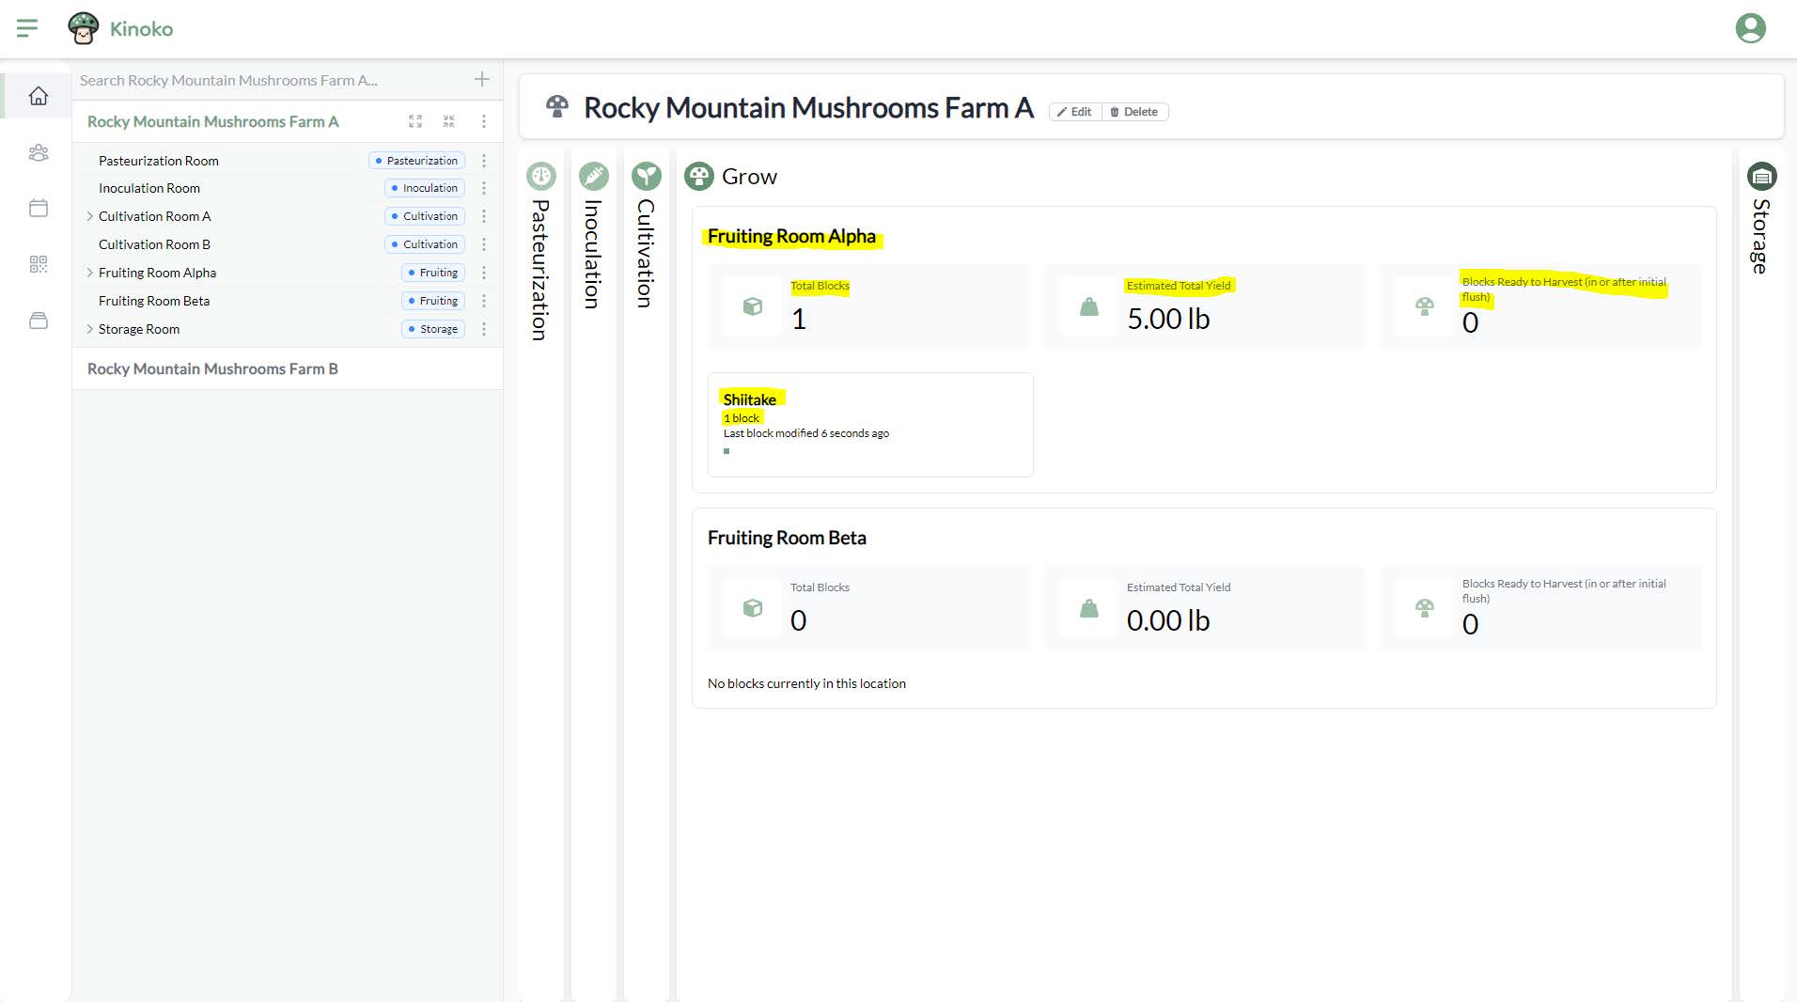
Task: Expand the Storage Room tree node
Action: click(x=89, y=329)
